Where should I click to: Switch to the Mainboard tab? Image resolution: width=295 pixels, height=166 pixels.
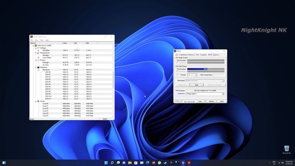click(184, 55)
